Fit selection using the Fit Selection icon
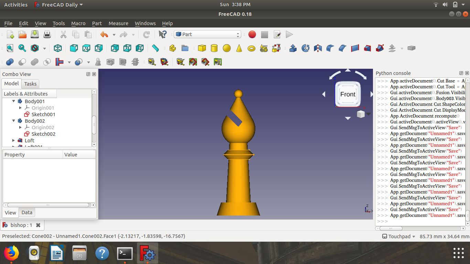 point(22,48)
